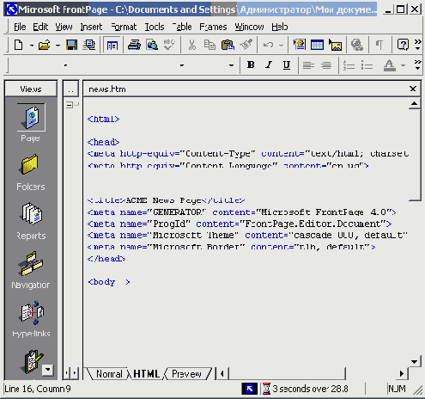Expand the Views bar down arrow
The width and height of the screenshot is (425, 399).
pos(47,370)
